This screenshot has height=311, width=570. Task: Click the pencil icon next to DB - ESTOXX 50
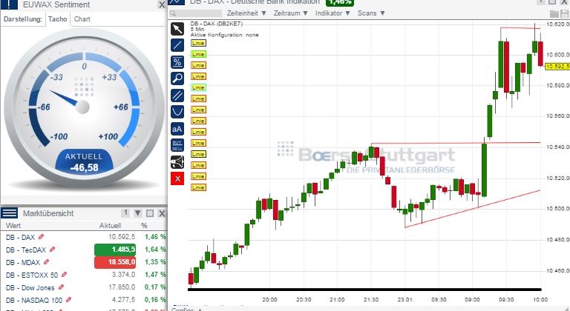(65, 275)
